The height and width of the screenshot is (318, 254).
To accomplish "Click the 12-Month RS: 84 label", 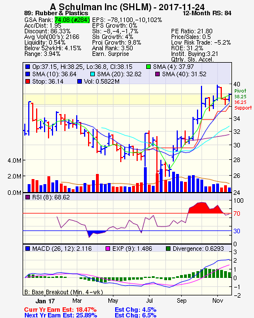I will tap(207, 13).
